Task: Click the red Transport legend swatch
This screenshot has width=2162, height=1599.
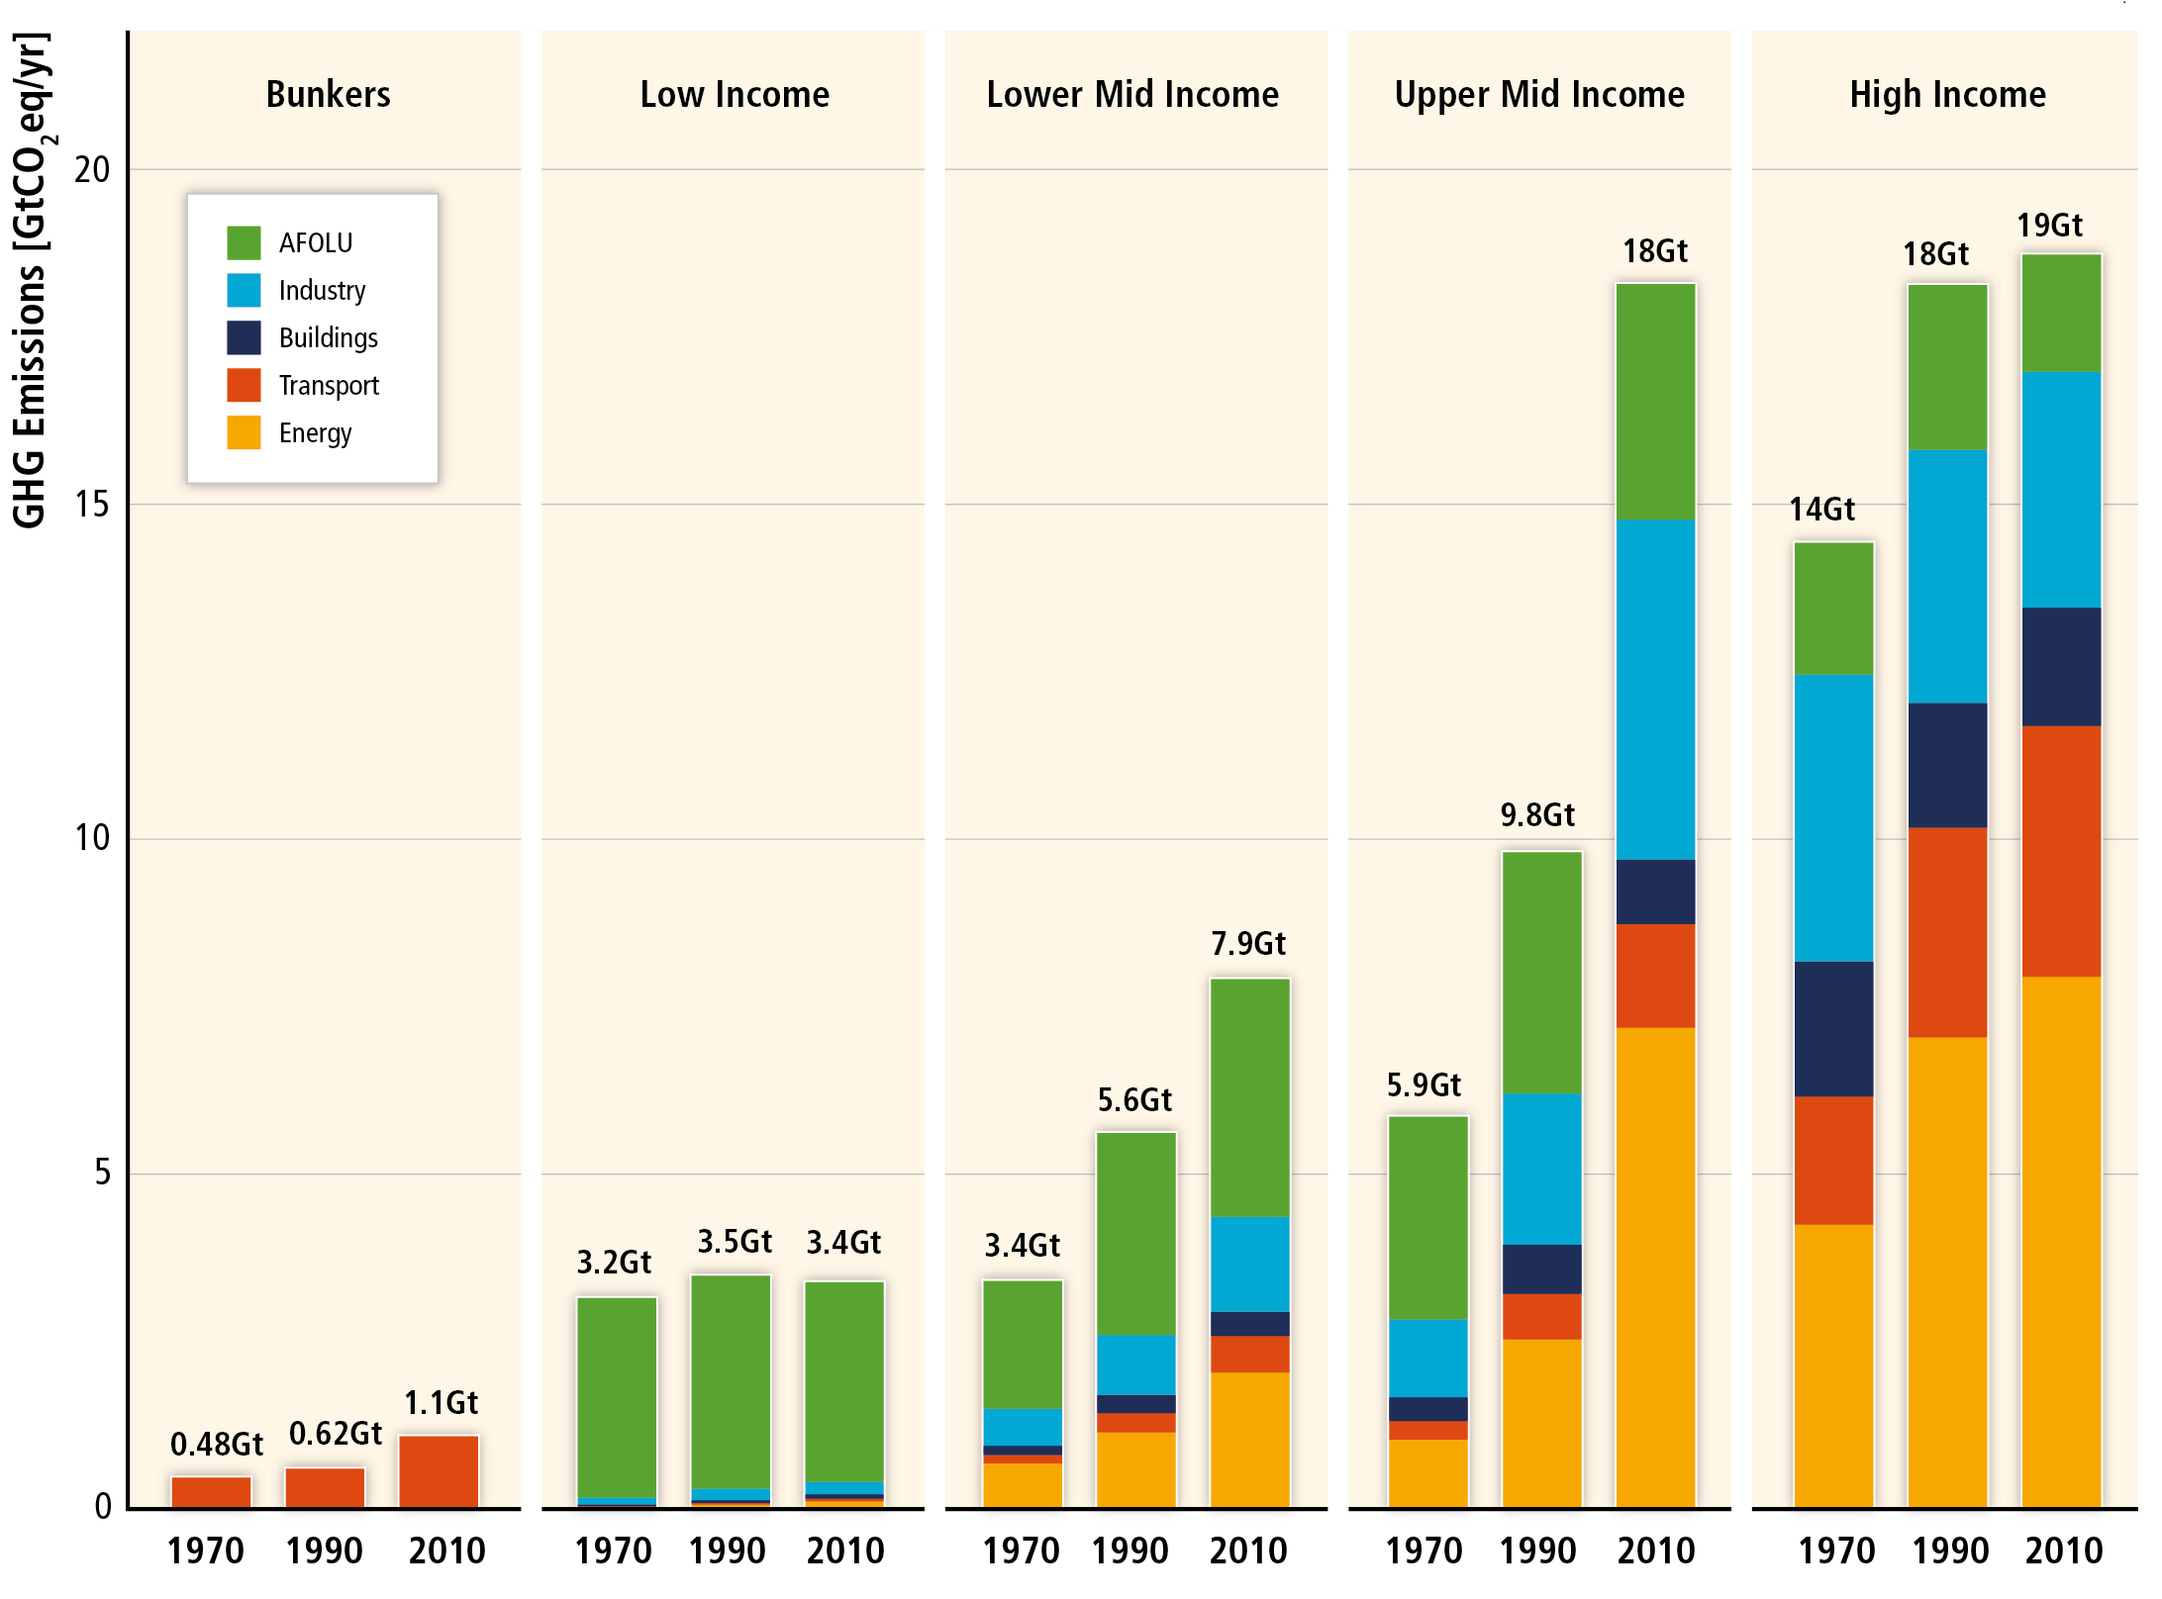Action: (244, 385)
